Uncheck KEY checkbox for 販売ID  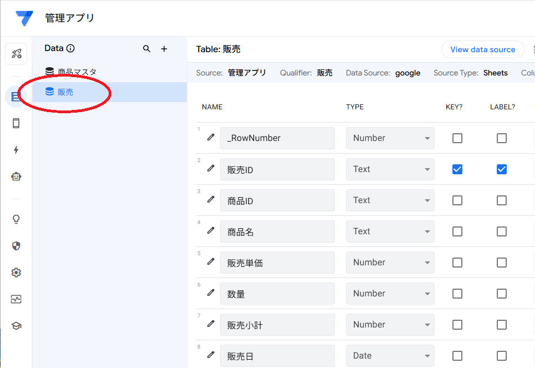coord(457,169)
